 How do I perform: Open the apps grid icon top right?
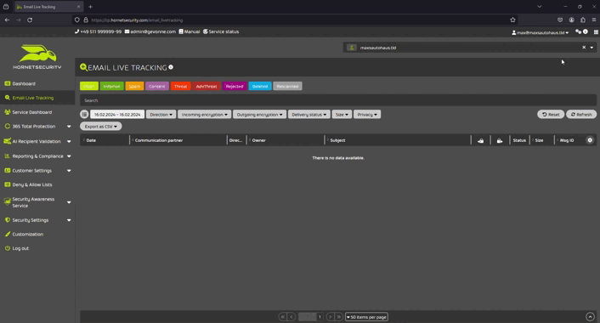tap(596, 32)
